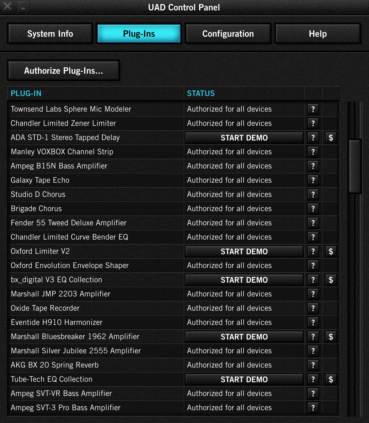Close the UAD Control Panel window

[x=7, y=6]
